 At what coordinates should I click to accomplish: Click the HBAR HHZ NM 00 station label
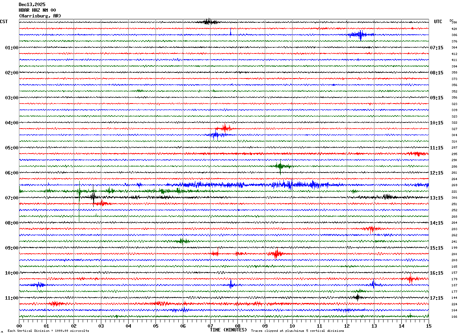[x=37, y=10]
